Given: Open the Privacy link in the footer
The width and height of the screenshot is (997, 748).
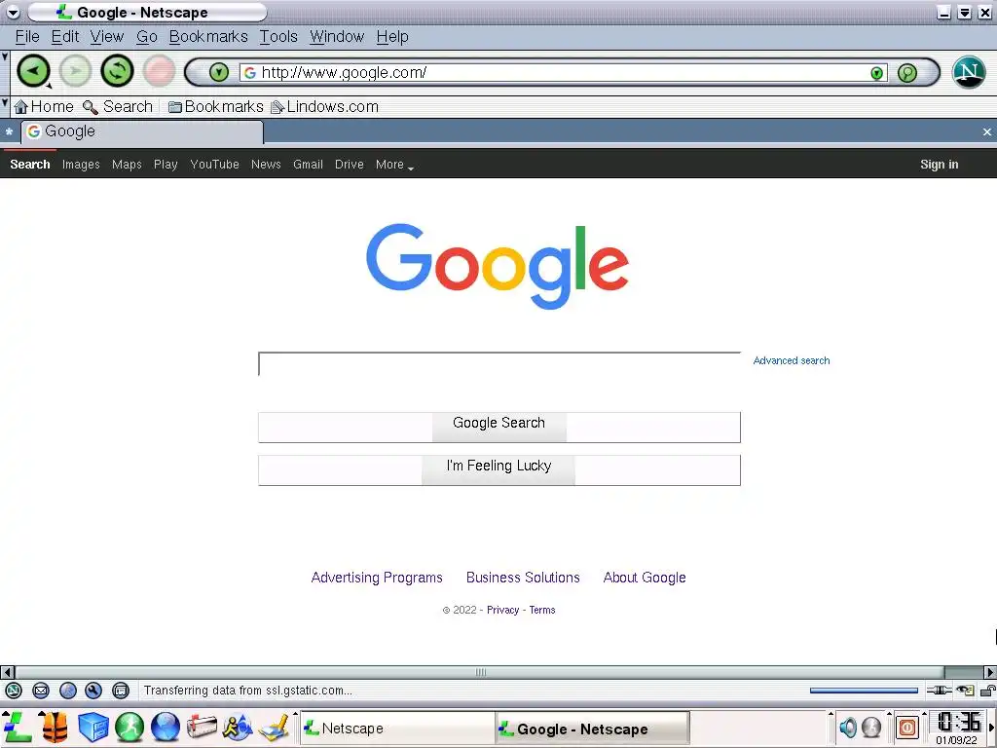Looking at the screenshot, I should coord(503,610).
